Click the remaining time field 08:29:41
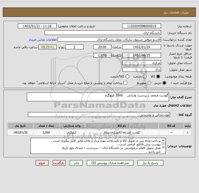 (48, 47)
